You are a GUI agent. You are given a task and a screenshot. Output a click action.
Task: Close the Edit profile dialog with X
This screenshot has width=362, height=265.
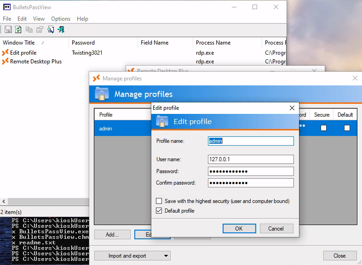click(292, 108)
